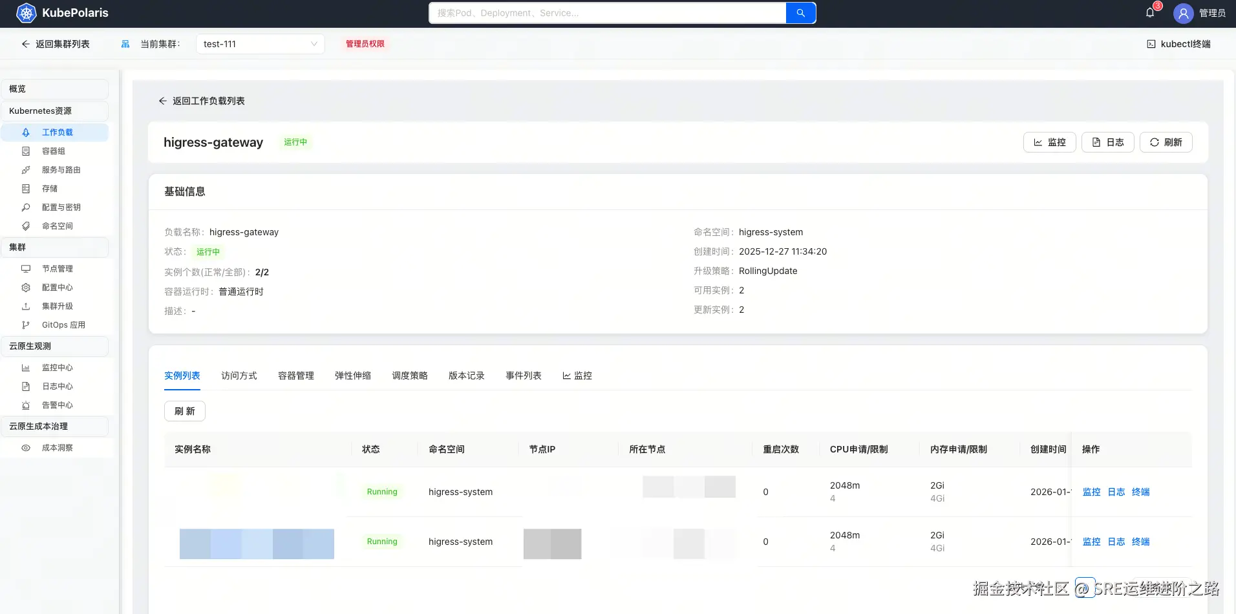Open 日志 for the first instance row
The height and width of the screenshot is (614, 1236).
pos(1116,492)
